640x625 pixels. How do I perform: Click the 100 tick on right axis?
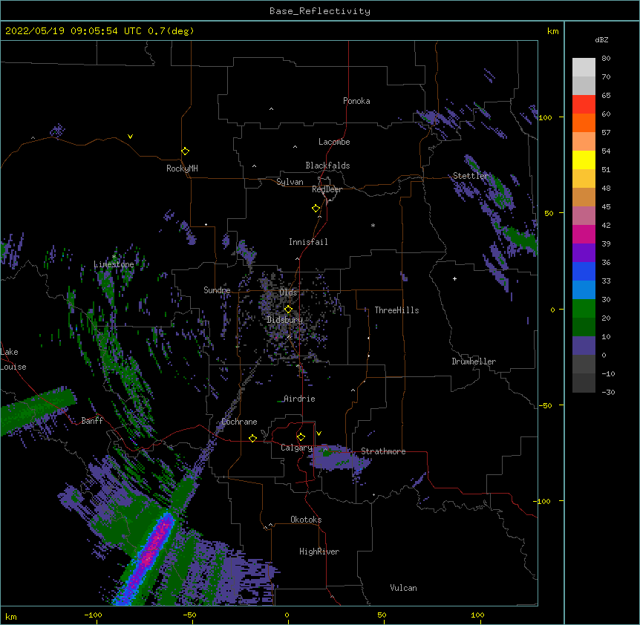click(545, 117)
